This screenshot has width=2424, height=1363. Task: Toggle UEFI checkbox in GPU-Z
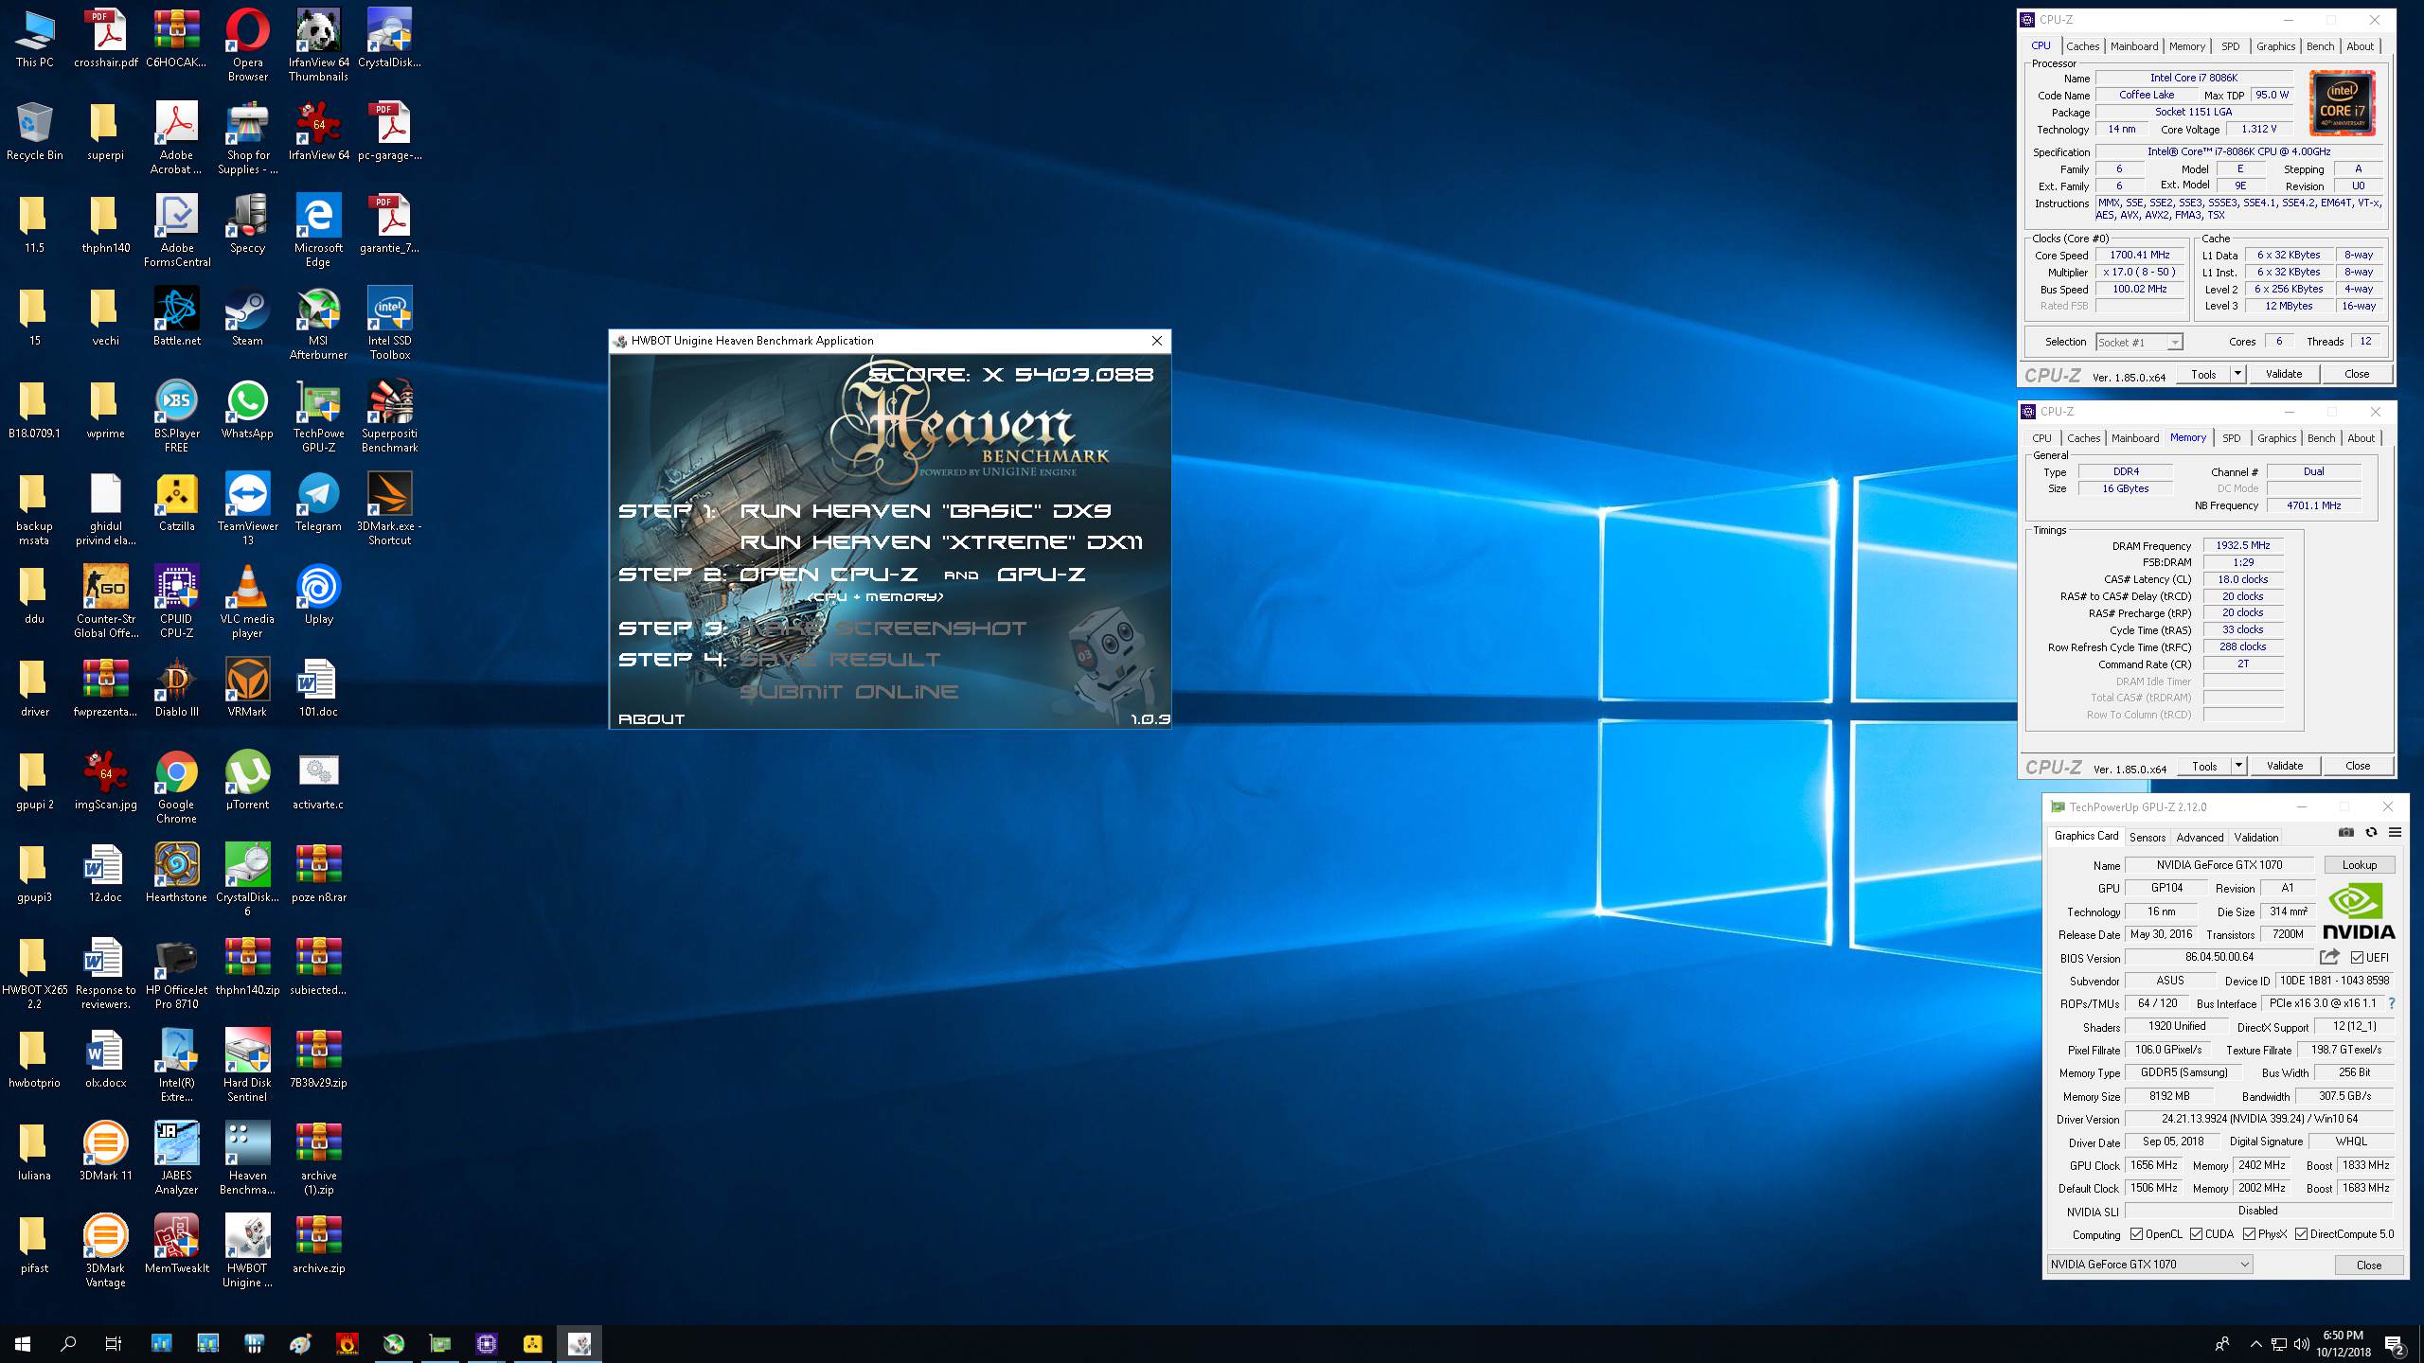point(2357,957)
